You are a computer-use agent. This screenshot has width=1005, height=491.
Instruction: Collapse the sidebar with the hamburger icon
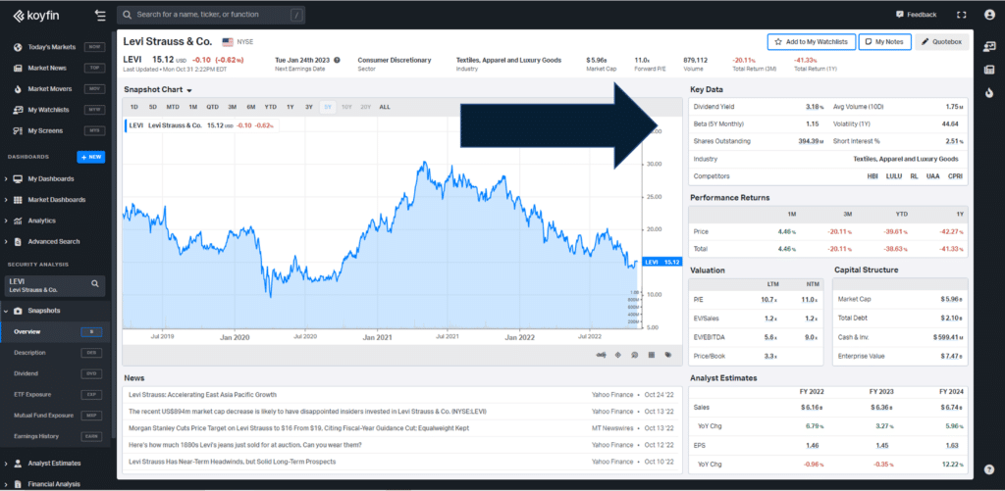pyautogui.click(x=99, y=15)
